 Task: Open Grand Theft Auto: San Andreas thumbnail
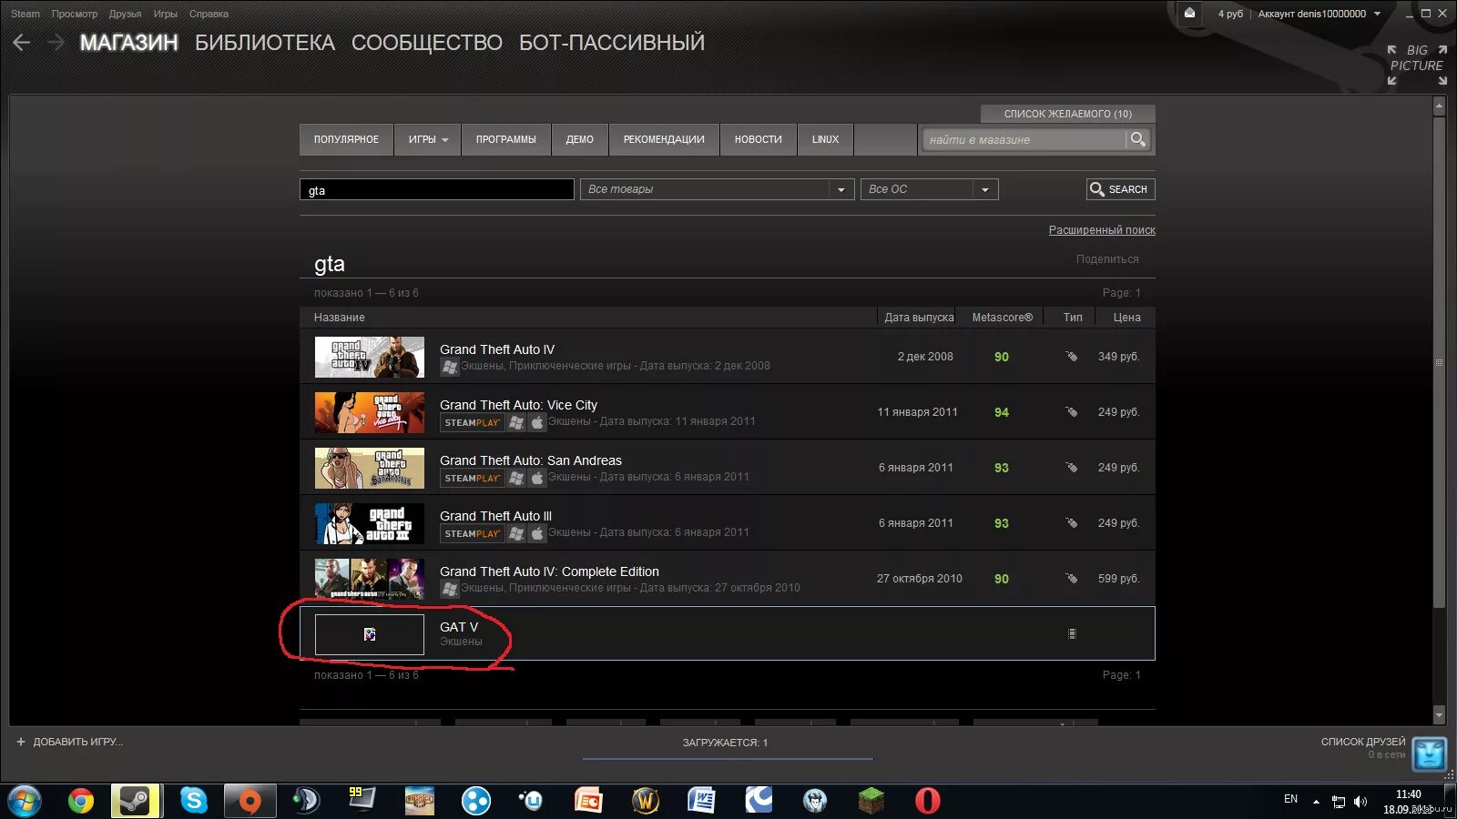(x=369, y=468)
